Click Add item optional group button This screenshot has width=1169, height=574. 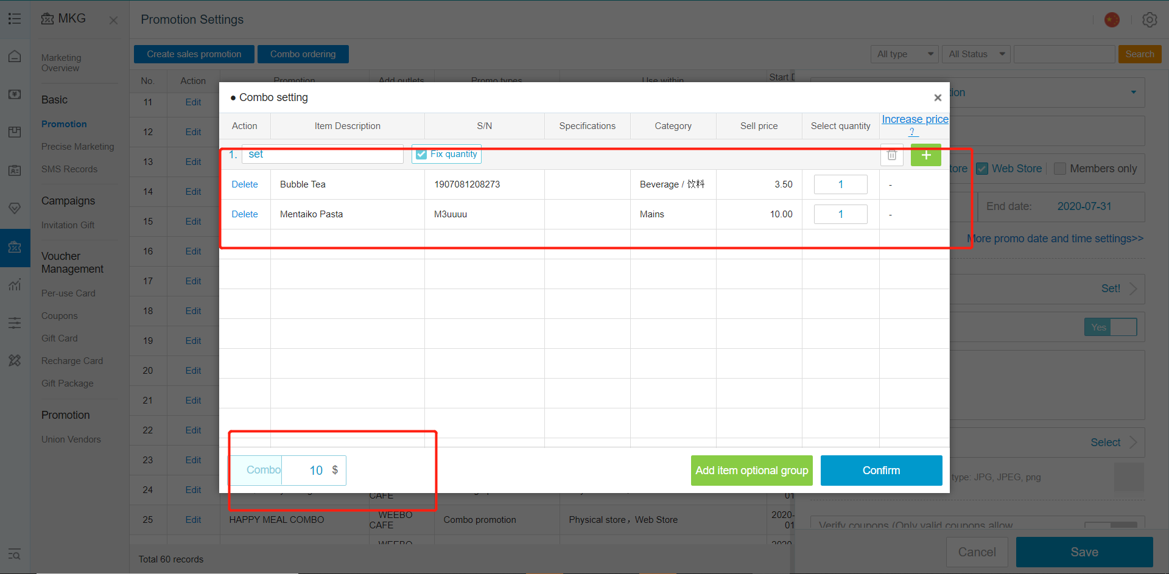click(752, 471)
